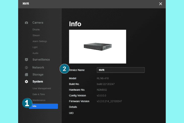
Task: Go to Alarm Settings
Action: point(40,41)
